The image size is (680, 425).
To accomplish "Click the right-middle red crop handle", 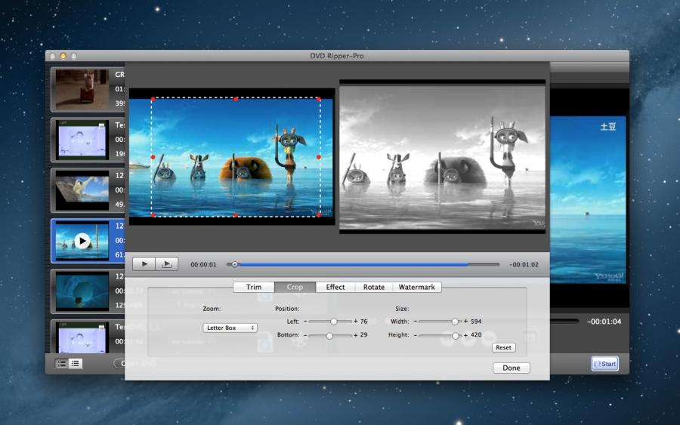I will (319, 157).
